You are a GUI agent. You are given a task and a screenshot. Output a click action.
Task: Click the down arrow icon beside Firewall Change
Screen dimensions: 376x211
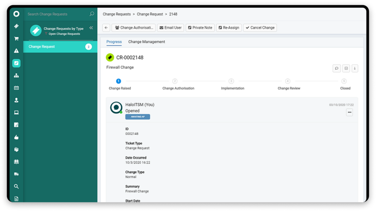(x=355, y=69)
